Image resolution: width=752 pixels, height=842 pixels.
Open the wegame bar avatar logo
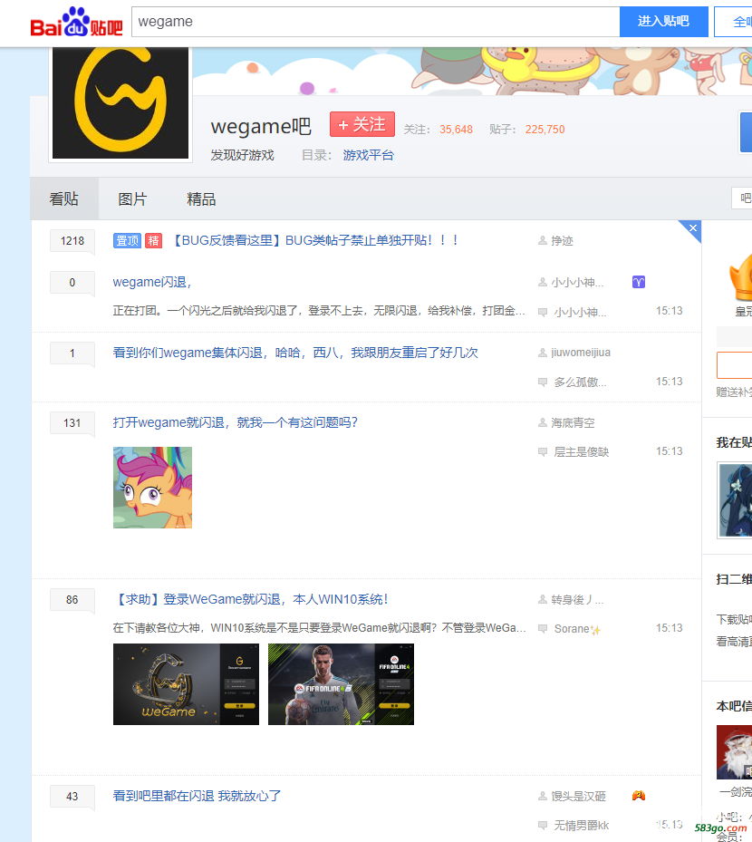point(121,103)
